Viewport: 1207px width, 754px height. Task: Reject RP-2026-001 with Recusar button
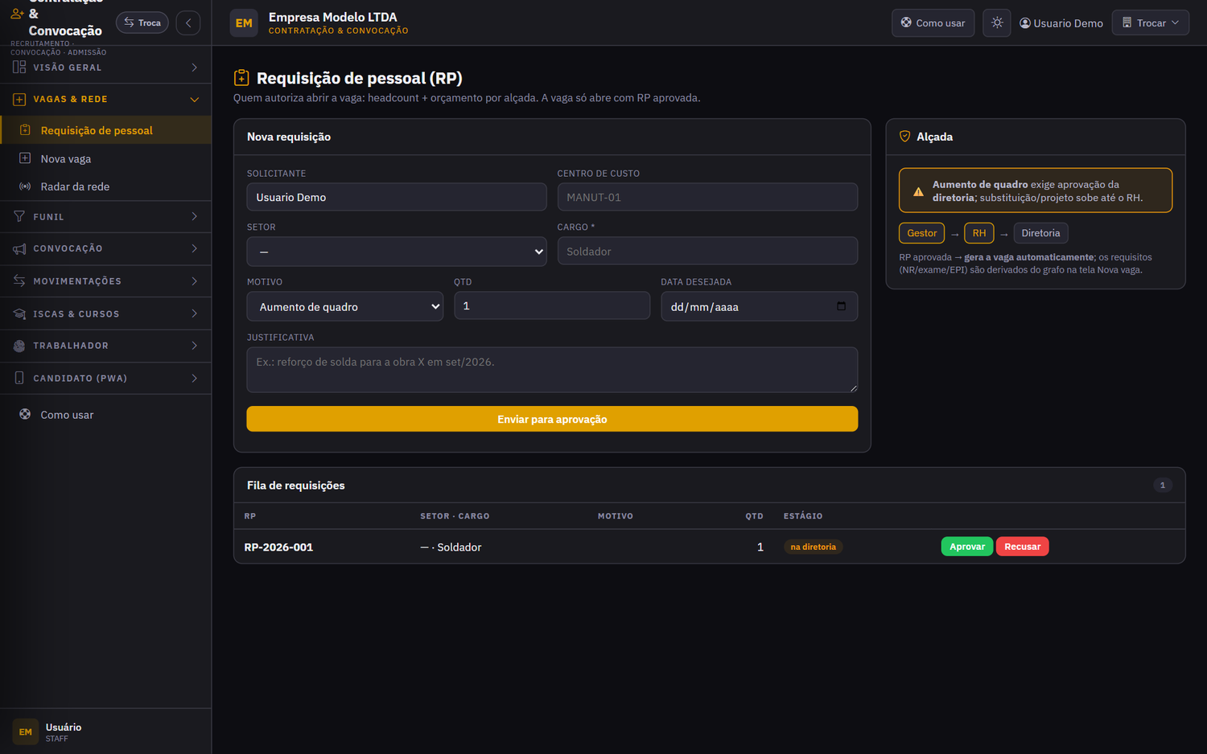point(1023,547)
